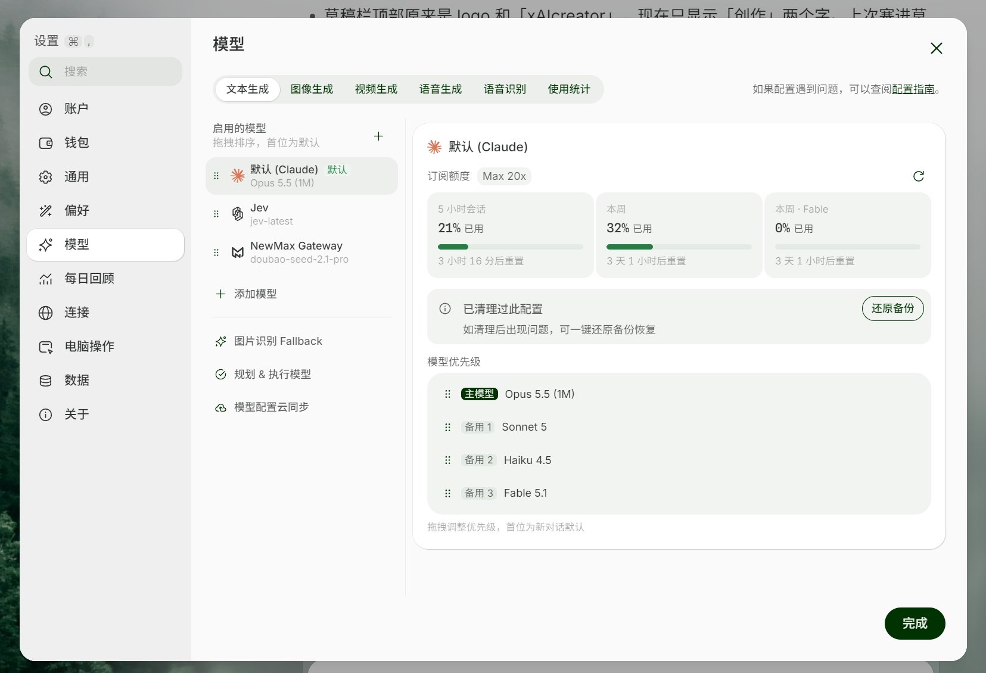The height and width of the screenshot is (673, 986).
Task: Click 添加模型 button
Action: pos(246,294)
